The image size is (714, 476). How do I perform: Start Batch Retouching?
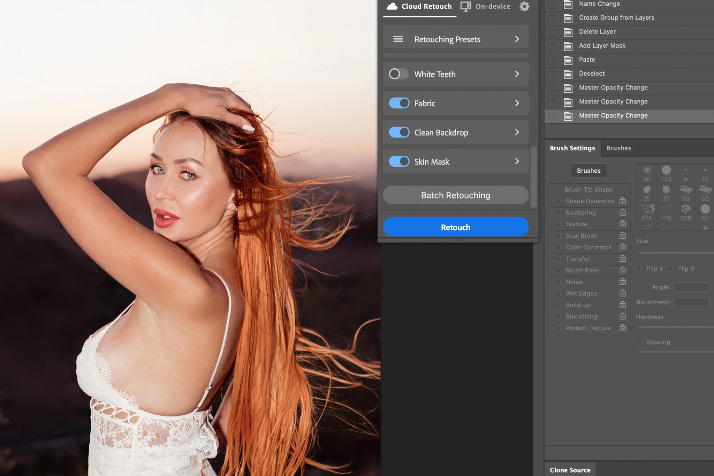(x=455, y=195)
